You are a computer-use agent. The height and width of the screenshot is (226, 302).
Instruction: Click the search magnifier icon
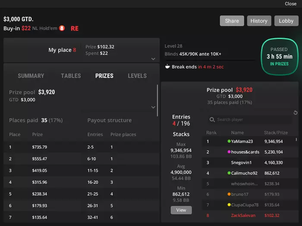[212, 120]
